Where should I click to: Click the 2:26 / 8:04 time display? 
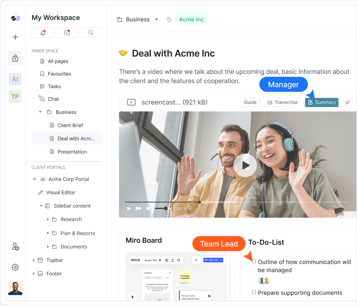182,208
